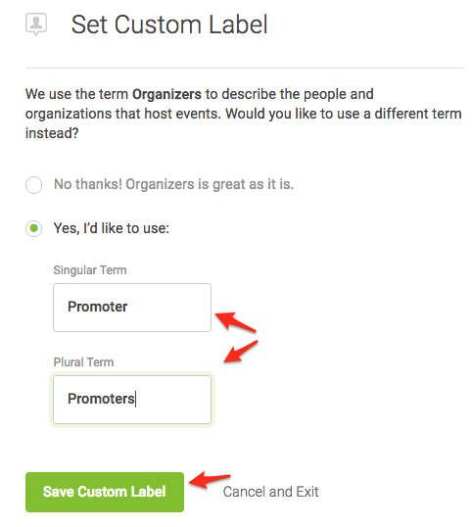The width and height of the screenshot is (472, 527).
Task: Click the 'Singular Term' field label
Action: pos(90,270)
